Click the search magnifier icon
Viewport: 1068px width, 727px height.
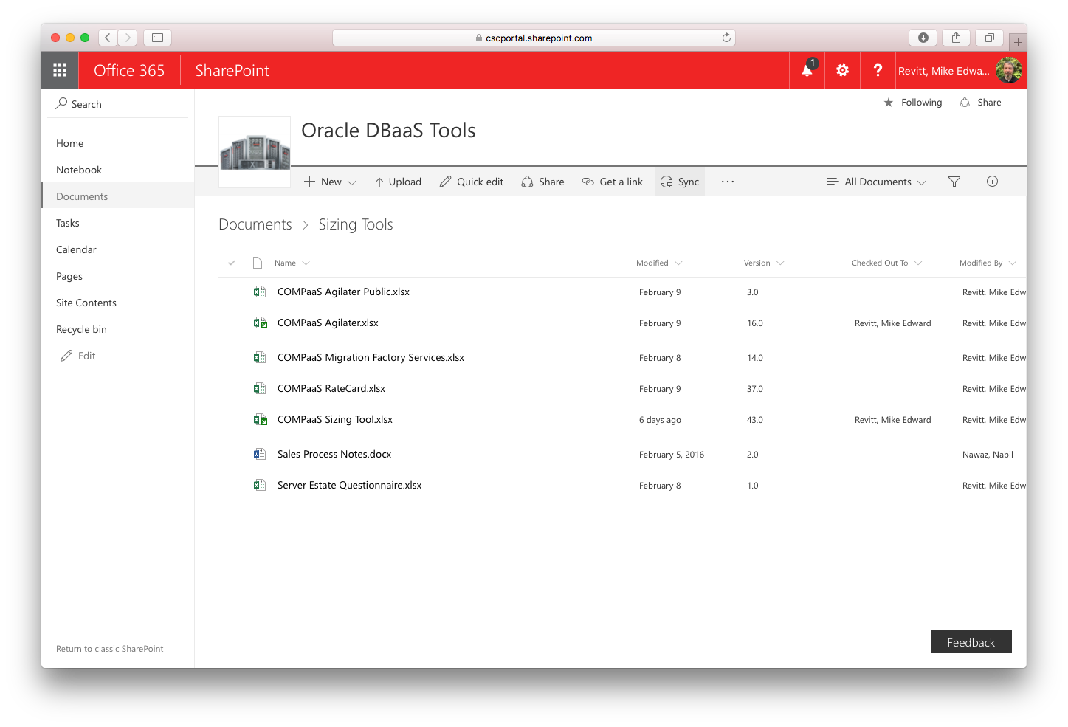coord(61,104)
